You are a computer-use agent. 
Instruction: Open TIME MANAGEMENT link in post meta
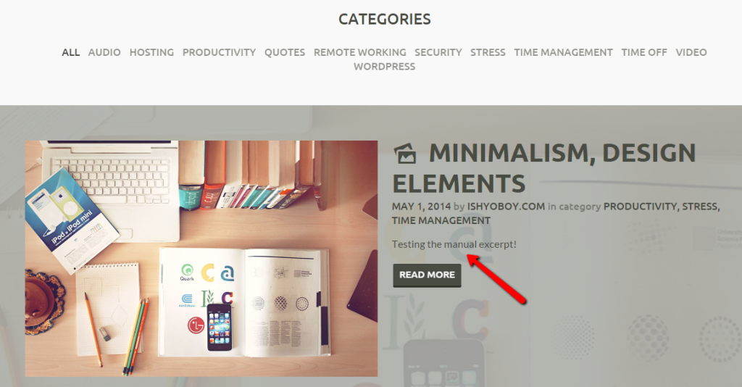[x=441, y=221]
